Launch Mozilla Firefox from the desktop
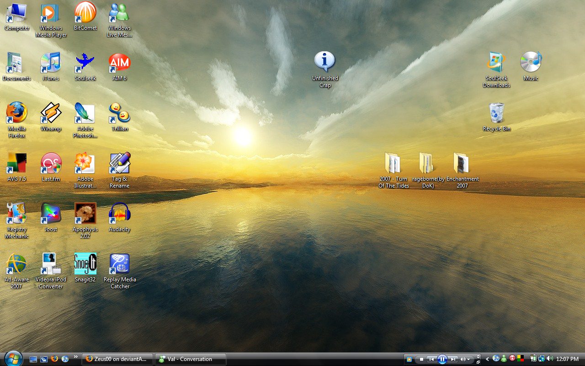 click(x=17, y=120)
